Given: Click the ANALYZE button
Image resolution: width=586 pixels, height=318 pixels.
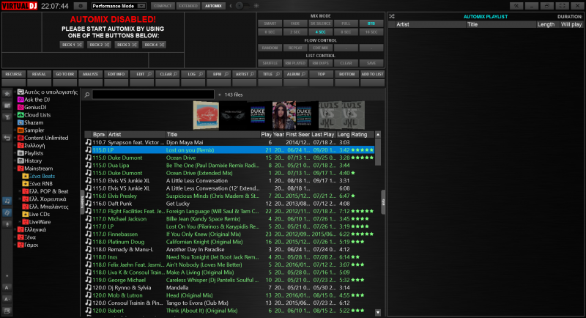Looking at the screenshot, I should [89, 74].
